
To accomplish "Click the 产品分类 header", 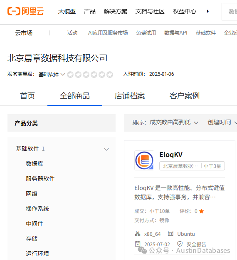I will [26, 123].
